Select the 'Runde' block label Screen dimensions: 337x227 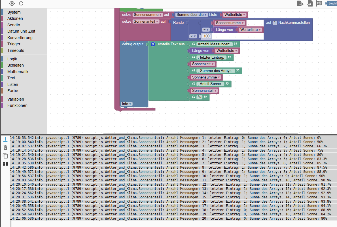click(178, 23)
